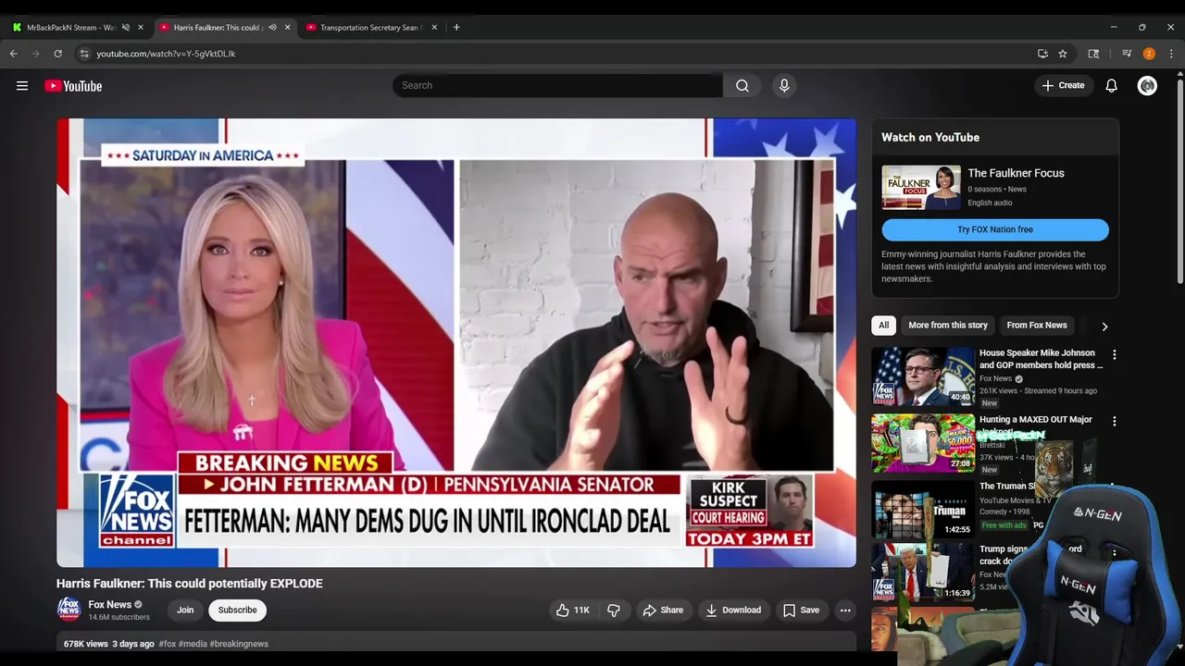Select More from this story chip

pos(948,326)
